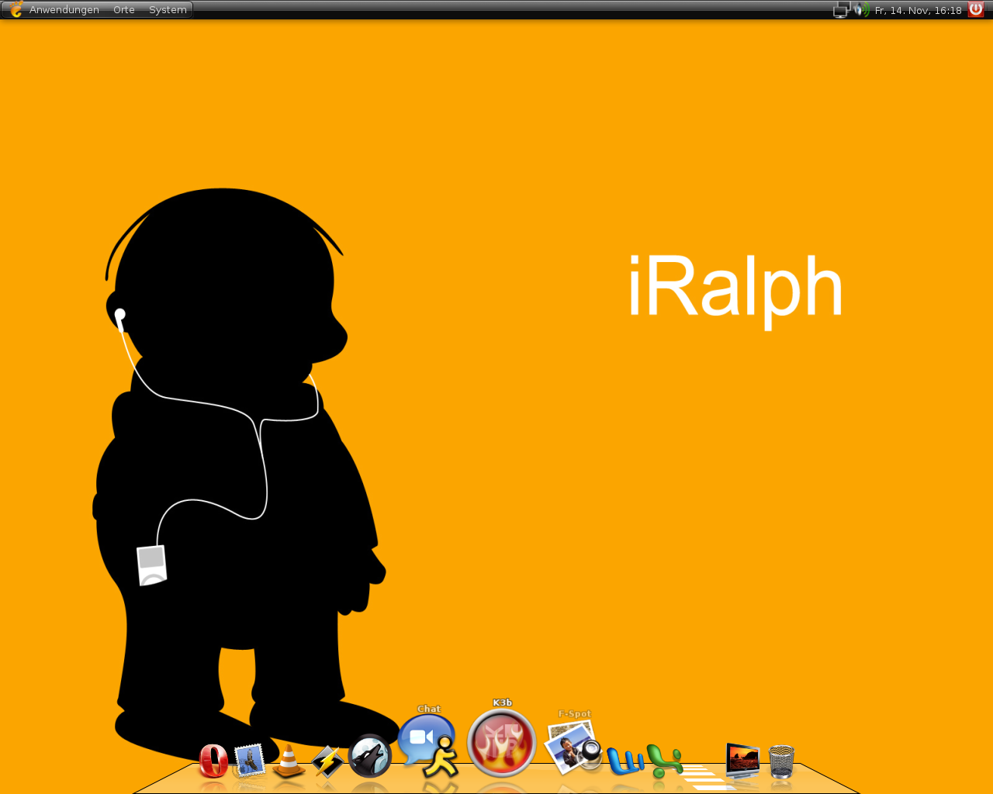Open F-Spot photo manager icon
Viewport: 993px width, 794px height.
point(573,747)
